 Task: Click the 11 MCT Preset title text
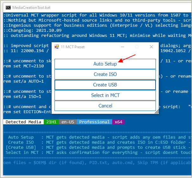pyautogui.click(x=73, y=47)
